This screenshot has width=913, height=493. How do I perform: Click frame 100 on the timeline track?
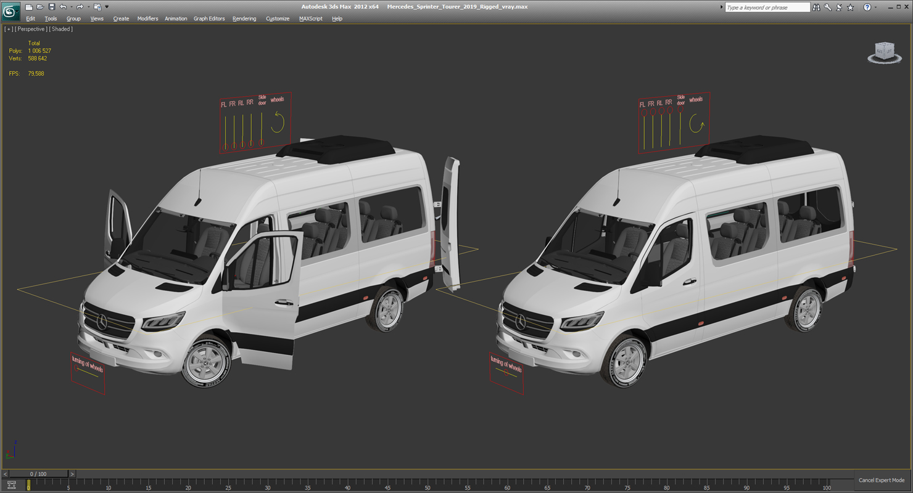click(x=826, y=484)
